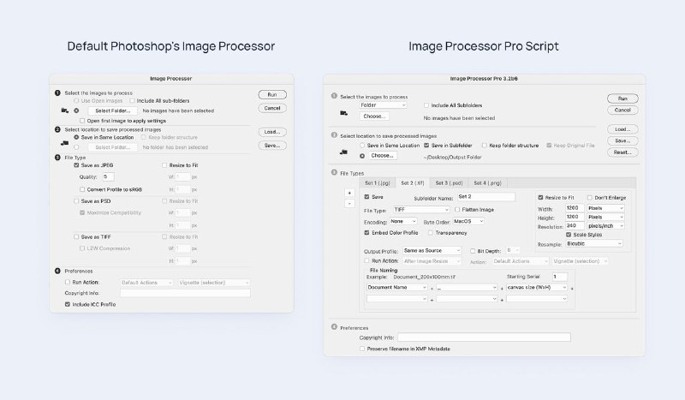
Task: Toggle Scale Styles checkbox
Action: 569,235
